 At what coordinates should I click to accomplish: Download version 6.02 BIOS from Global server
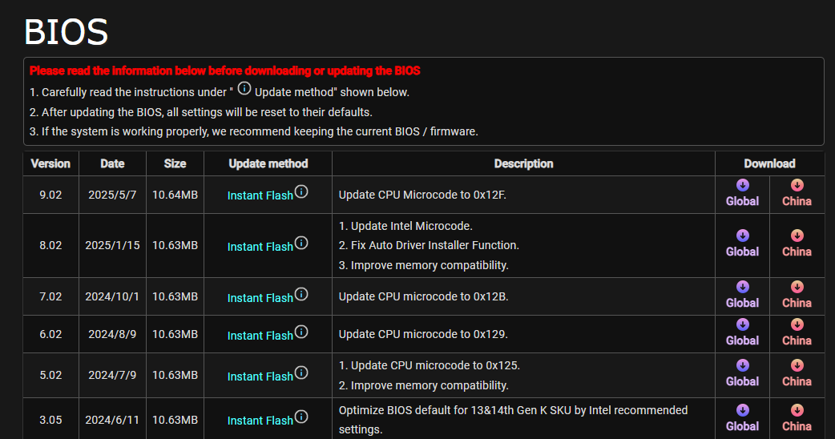742,333
